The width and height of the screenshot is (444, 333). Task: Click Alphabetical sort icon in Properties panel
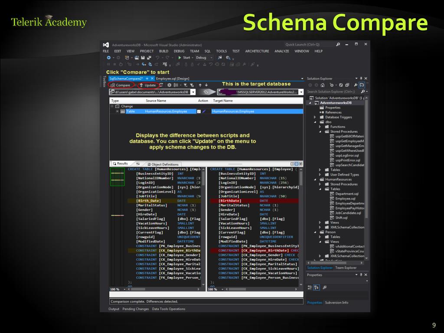point(316,287)
